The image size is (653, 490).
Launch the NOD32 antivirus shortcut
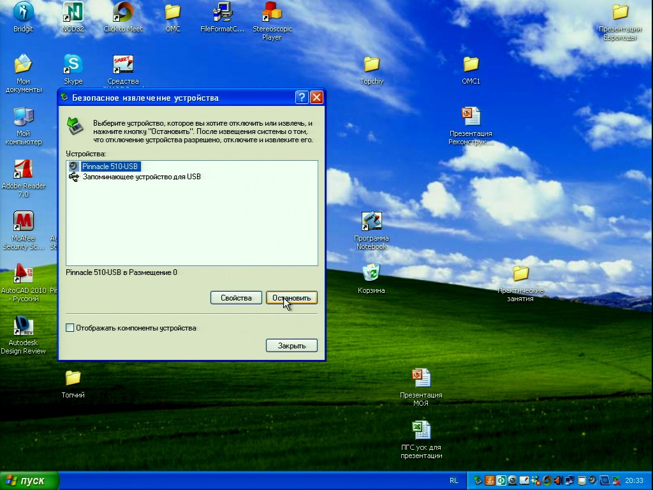coord(73,17)
